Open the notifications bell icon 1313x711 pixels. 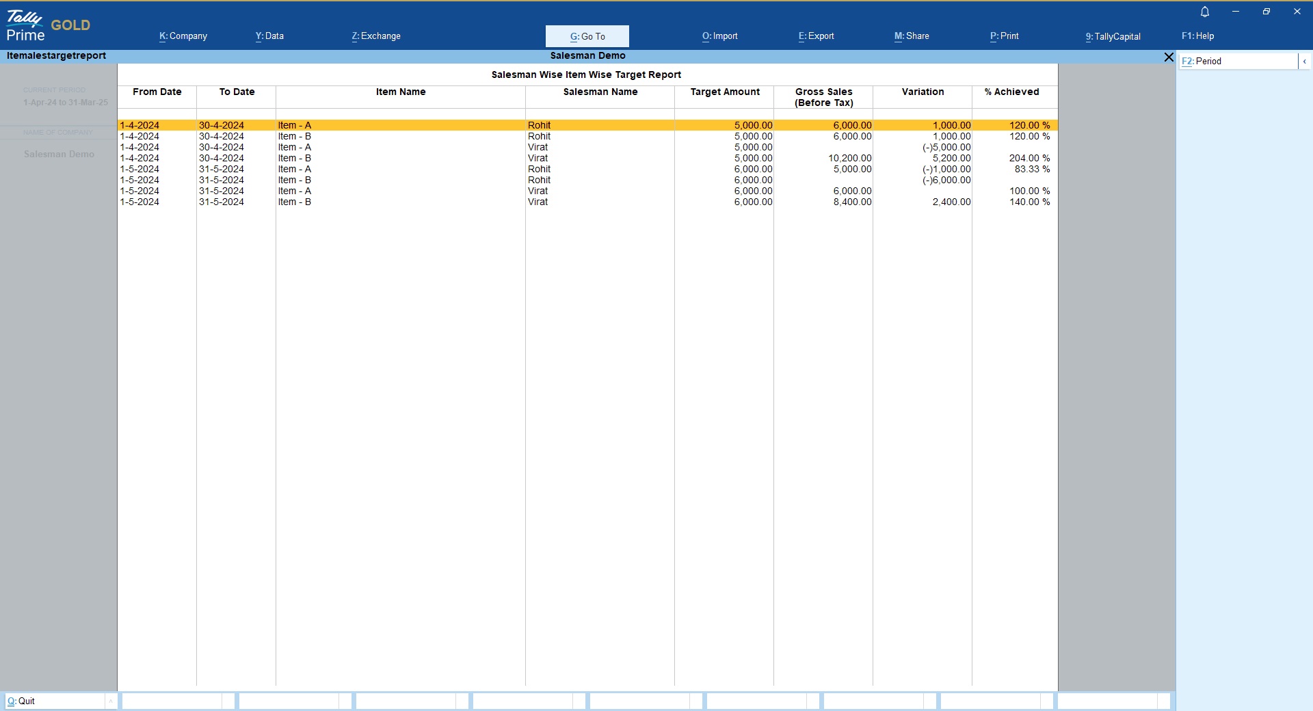tap(1205, 12)
